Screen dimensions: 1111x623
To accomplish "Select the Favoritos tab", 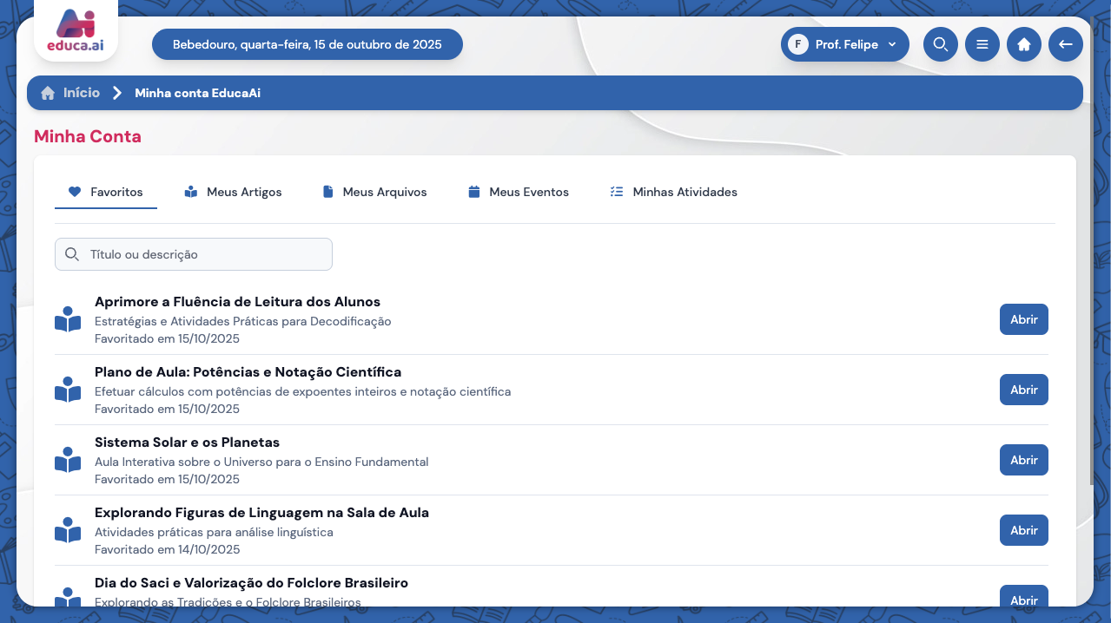I will click(x=106, y=192).
